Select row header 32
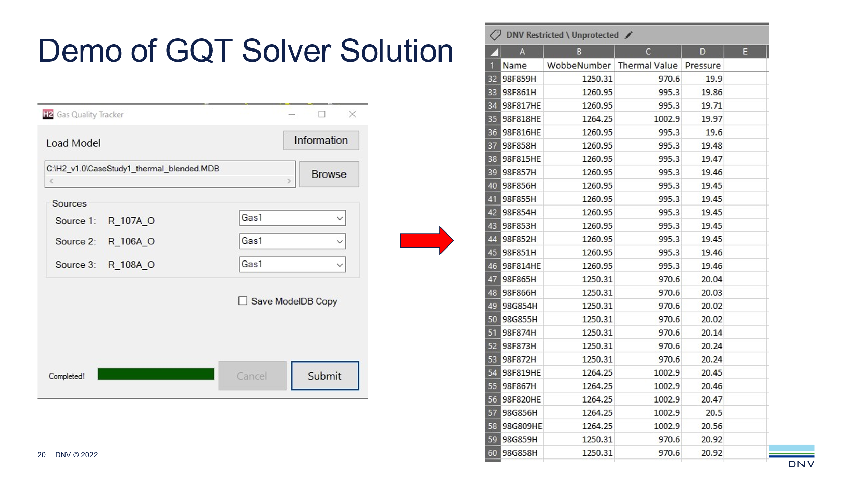The width and height of the screenshot is (853, 480). 492,79
